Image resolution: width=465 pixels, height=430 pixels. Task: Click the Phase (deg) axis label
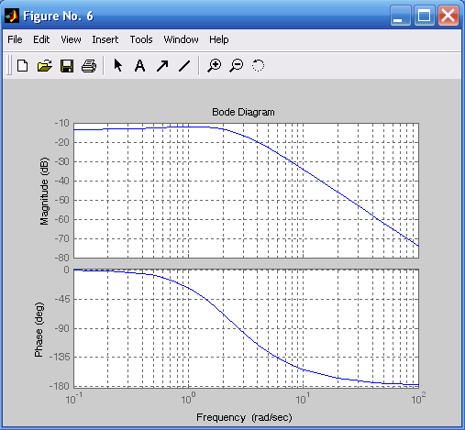click(39, 329)
